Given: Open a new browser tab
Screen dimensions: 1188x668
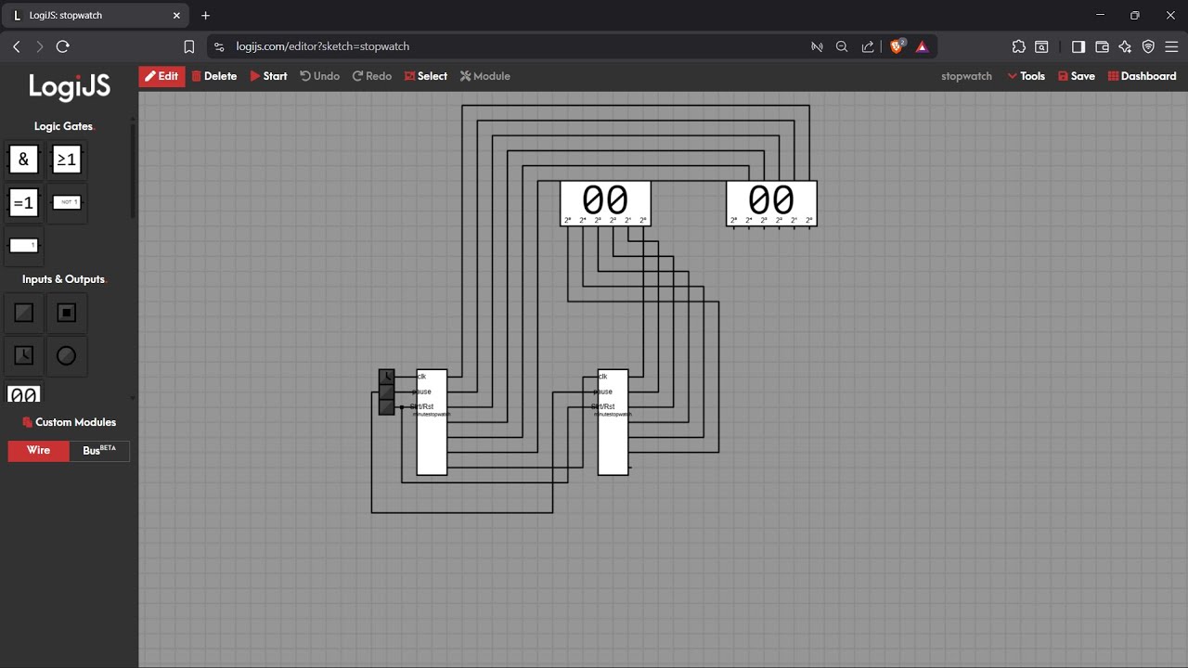Looking at the screenshot, I should [205, 16].
